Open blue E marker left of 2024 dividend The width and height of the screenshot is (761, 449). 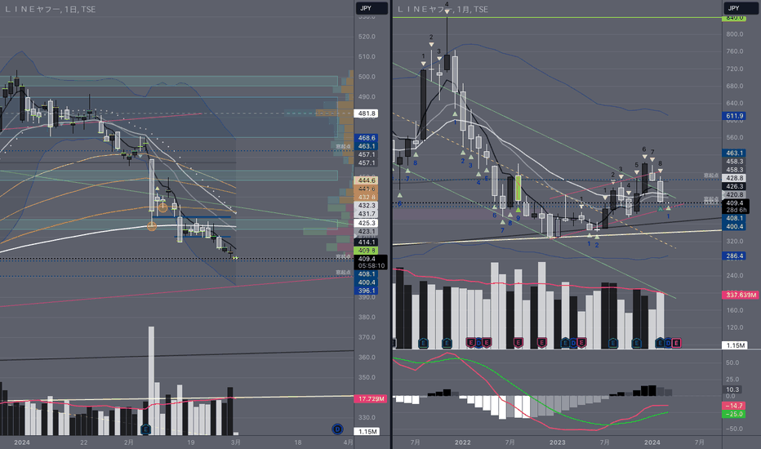[660, 343]
